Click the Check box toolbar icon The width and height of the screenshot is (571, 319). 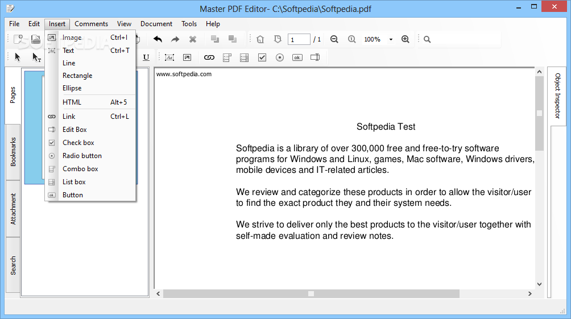pyautogui.click(x=262, y=57)
